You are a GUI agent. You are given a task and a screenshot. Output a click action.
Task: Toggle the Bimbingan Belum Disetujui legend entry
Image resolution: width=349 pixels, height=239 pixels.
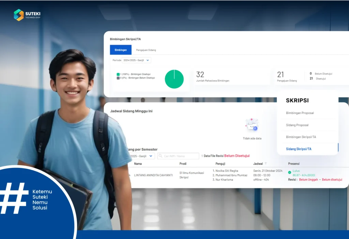pyautogui.click(x=136, y=78)
